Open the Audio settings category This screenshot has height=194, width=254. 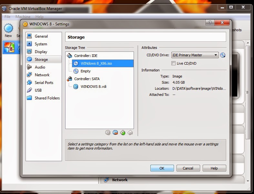pos(44,67)
